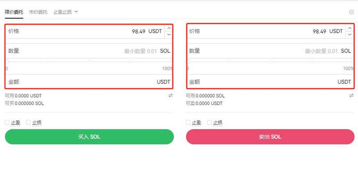This screenshot has width=358, height=172.
Task: Enable 止损 checkbox on buy side
Action: [28, 122]
